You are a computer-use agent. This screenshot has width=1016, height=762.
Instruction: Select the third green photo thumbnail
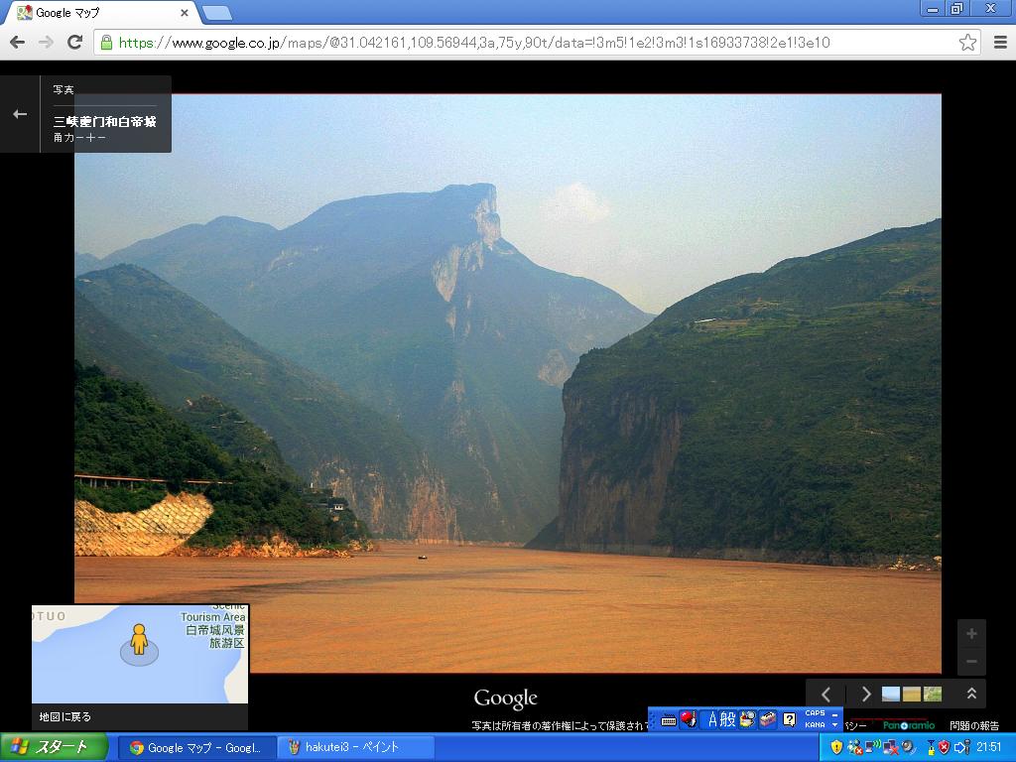tap(933, 694)
